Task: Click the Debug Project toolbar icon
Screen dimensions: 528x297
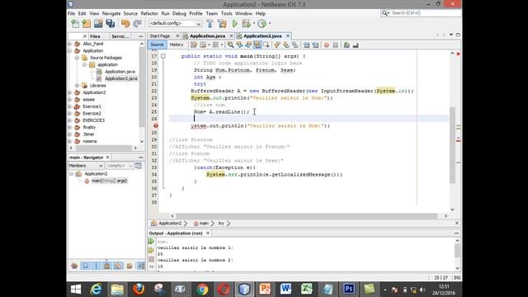Action: 246,24
